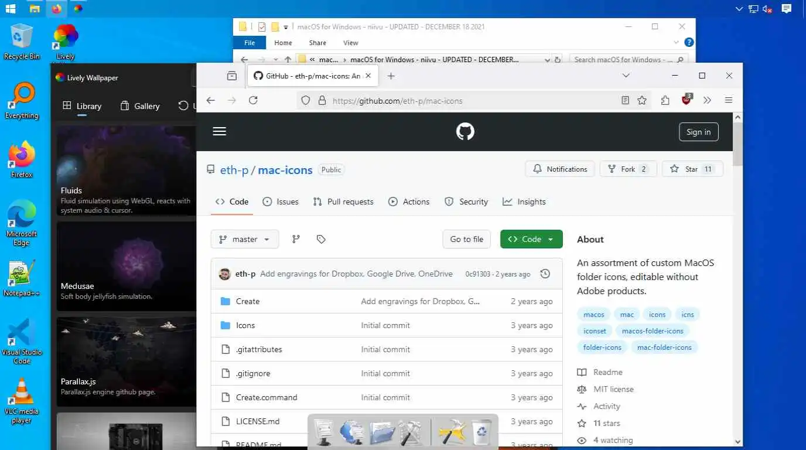
Task: Click the Notifications button
Action: tap(560, 169)
